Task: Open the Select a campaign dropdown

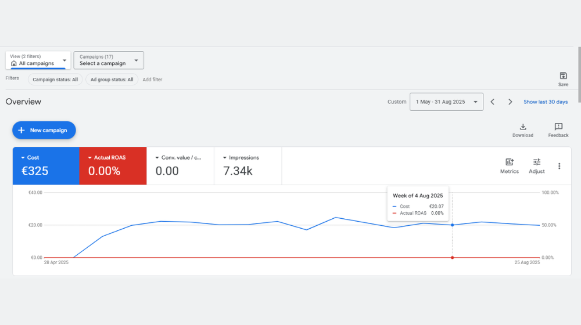Action: [109, 60]
